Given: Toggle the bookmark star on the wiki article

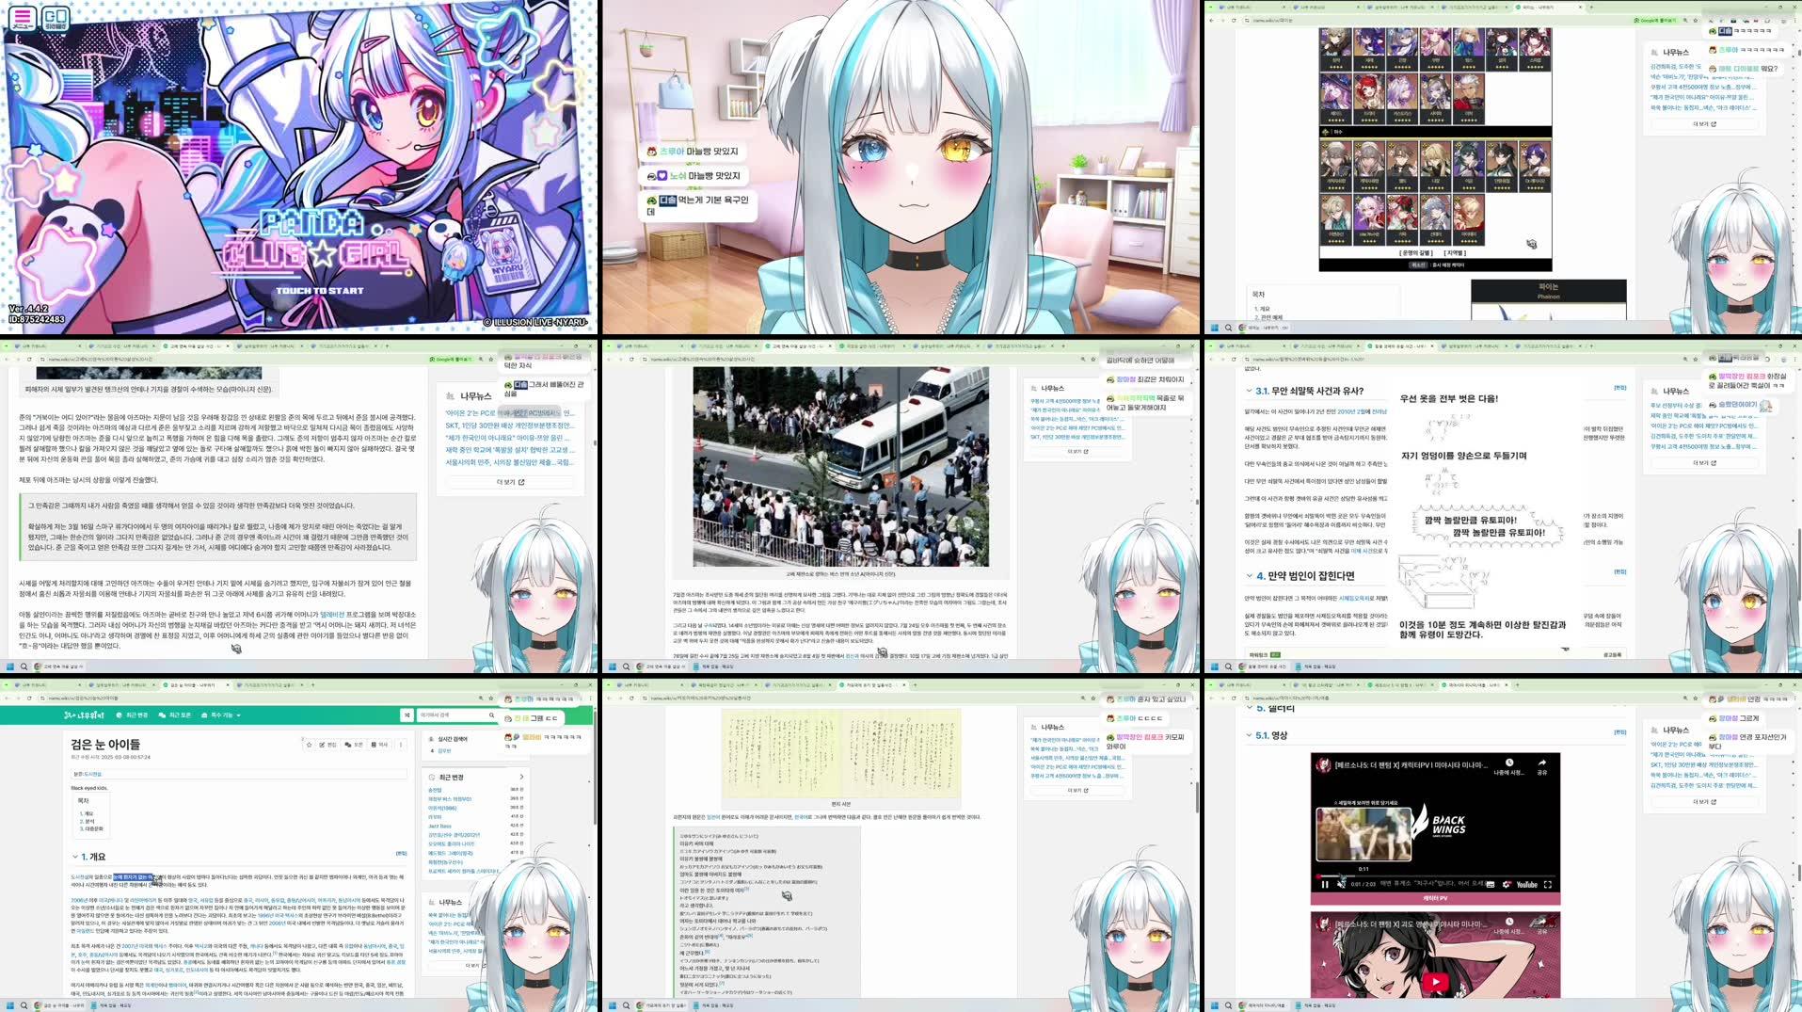Looking at the screenshot, I should coord(309,745).
